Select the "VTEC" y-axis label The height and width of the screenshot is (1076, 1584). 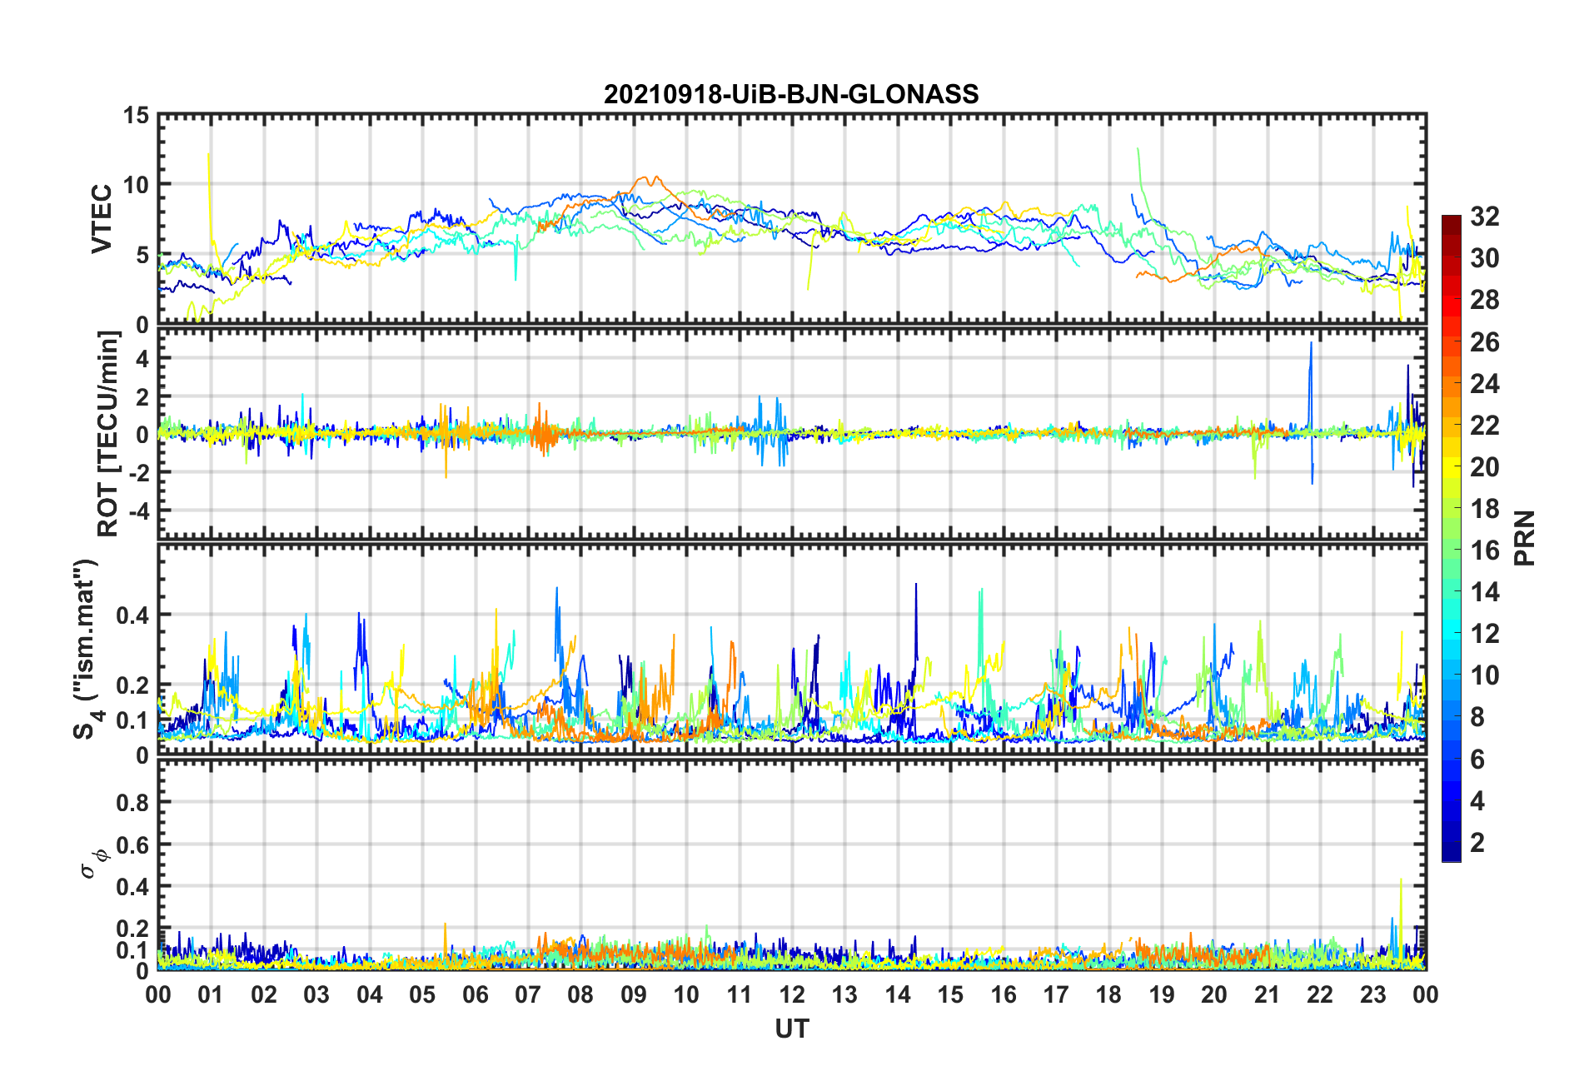[x=102, y=219]
